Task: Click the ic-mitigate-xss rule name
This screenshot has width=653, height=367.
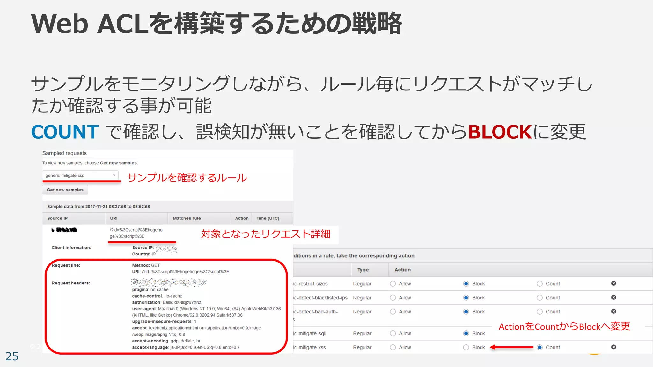Action: 310,348
